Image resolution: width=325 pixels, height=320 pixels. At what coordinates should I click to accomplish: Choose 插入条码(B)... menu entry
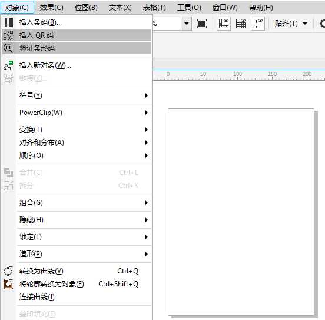(77, 22)
